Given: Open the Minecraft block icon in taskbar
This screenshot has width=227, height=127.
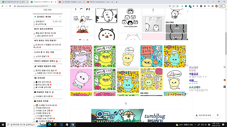Looking at the screenshot, I should coord(55,125).
